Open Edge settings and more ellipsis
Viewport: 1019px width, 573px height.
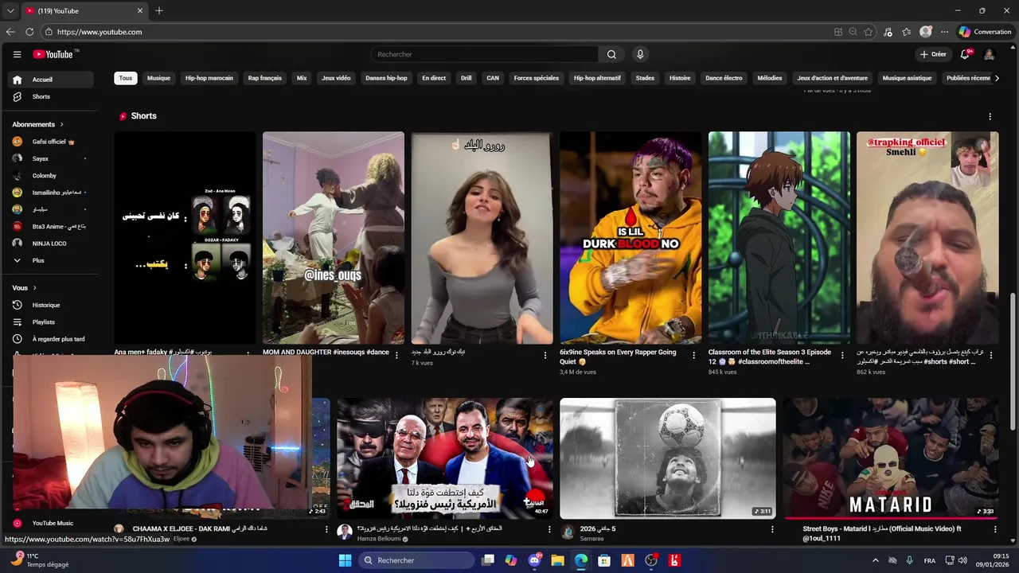944,32
